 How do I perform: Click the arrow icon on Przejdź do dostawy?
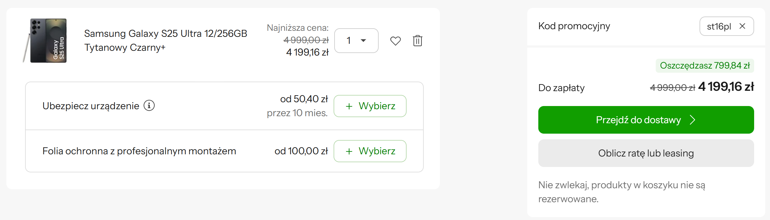693,120
